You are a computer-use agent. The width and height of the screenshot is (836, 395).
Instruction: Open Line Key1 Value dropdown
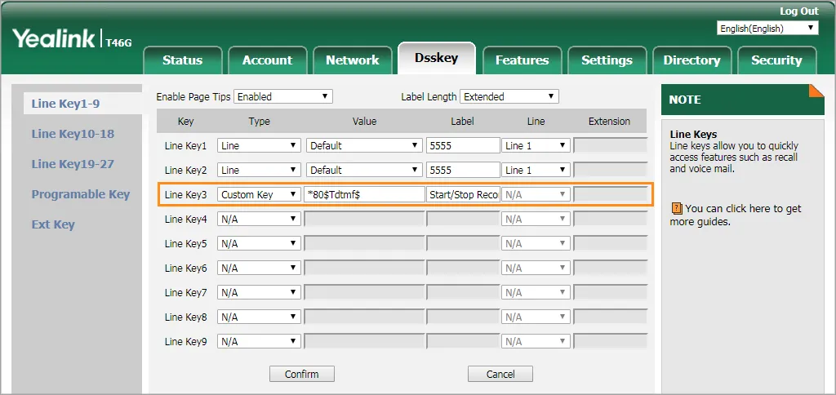coord(364,145)
